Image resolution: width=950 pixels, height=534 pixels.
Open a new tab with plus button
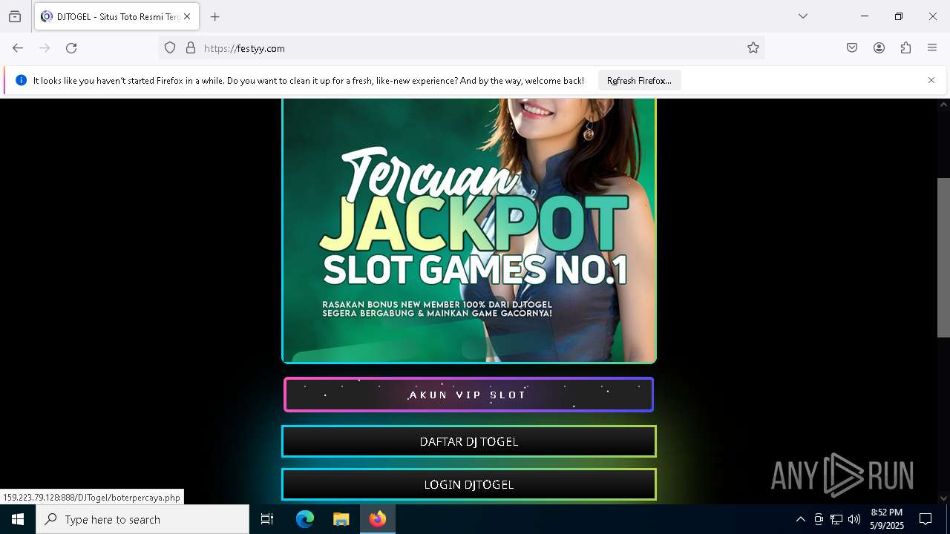[215, 16]
